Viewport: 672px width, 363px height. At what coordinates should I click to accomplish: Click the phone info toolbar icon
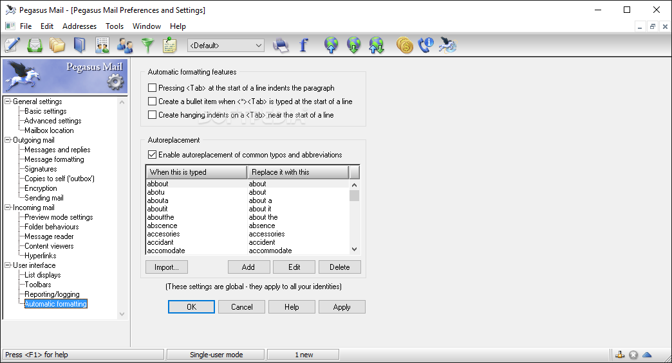tap(426, 45)
